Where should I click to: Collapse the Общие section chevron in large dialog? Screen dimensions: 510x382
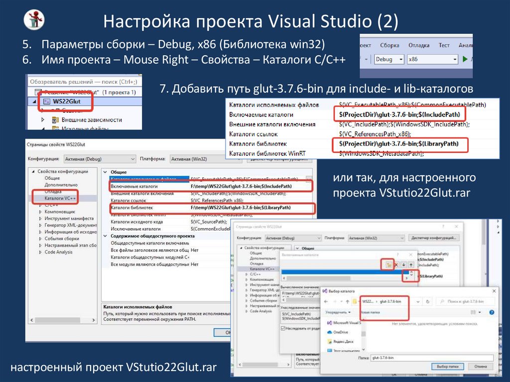click(x=105, y=172)
